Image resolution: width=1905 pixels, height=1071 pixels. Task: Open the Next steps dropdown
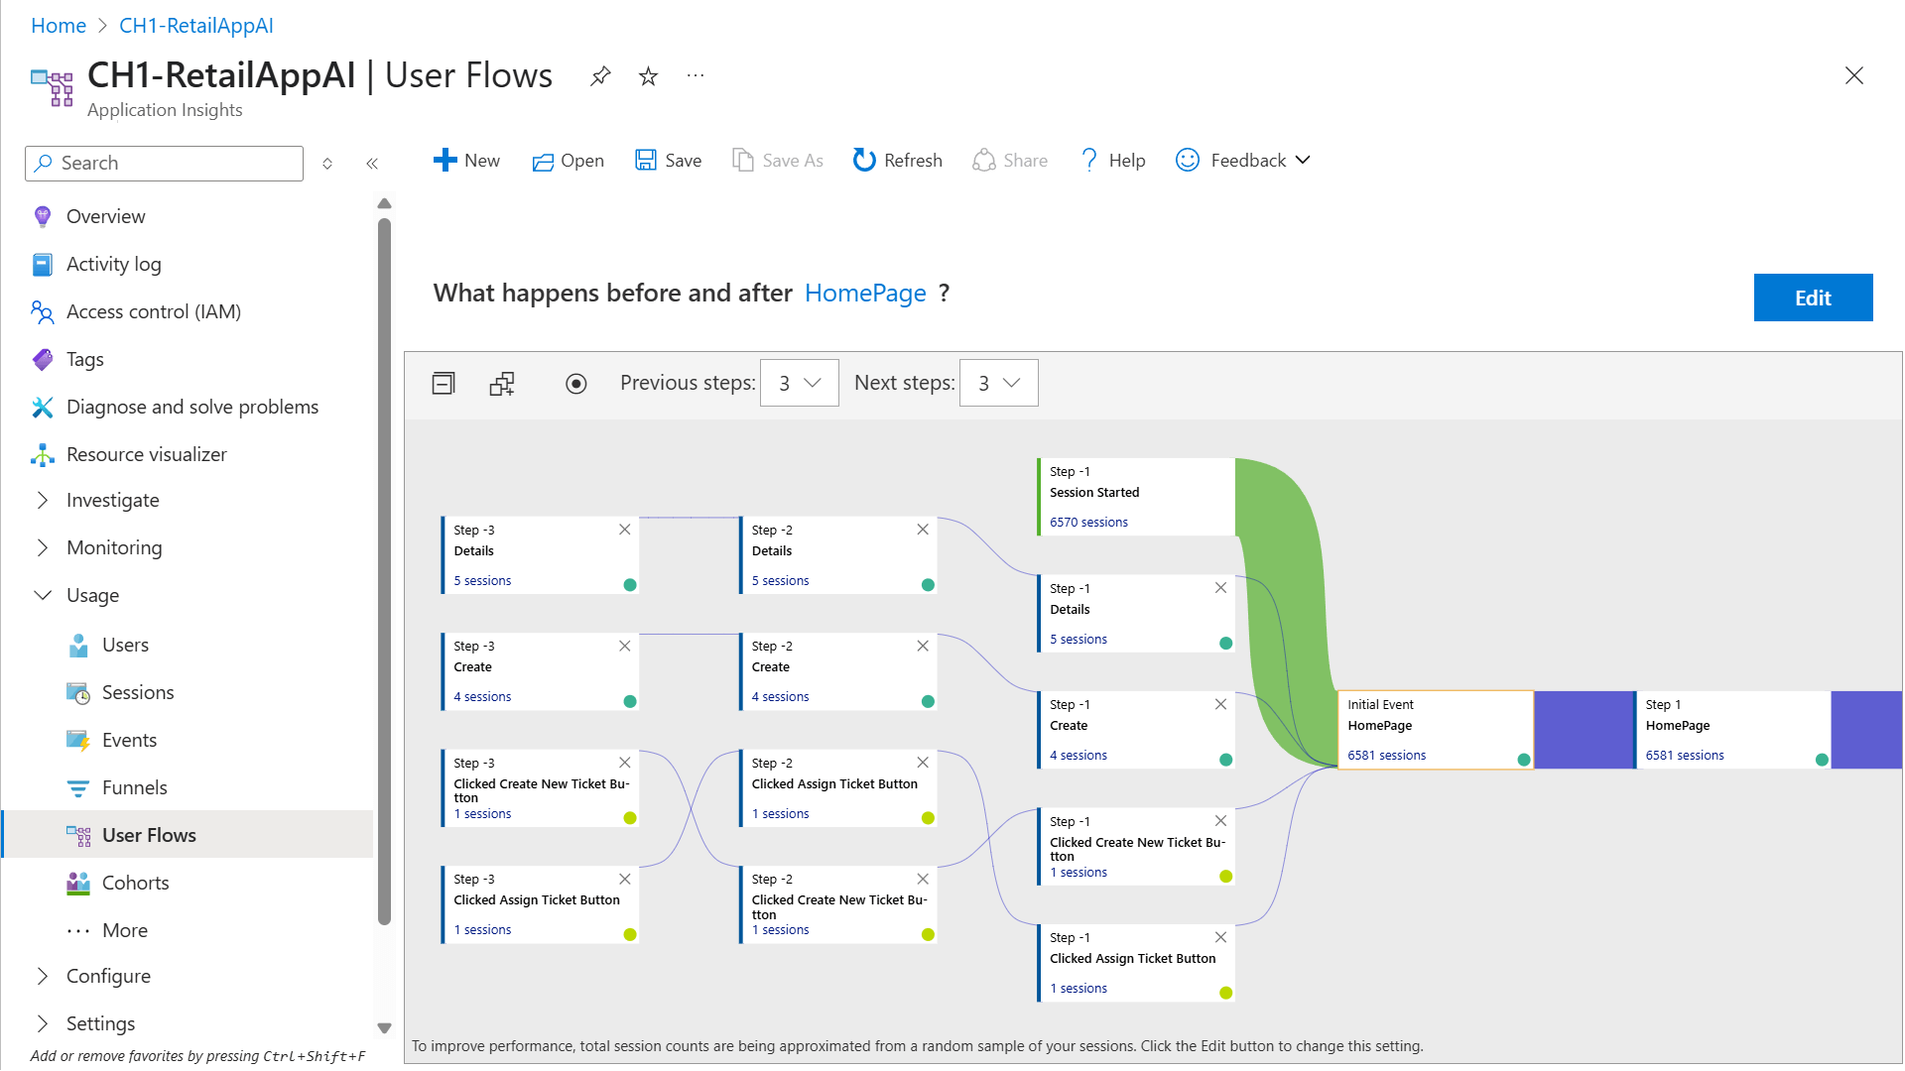(x=998, y=384)
